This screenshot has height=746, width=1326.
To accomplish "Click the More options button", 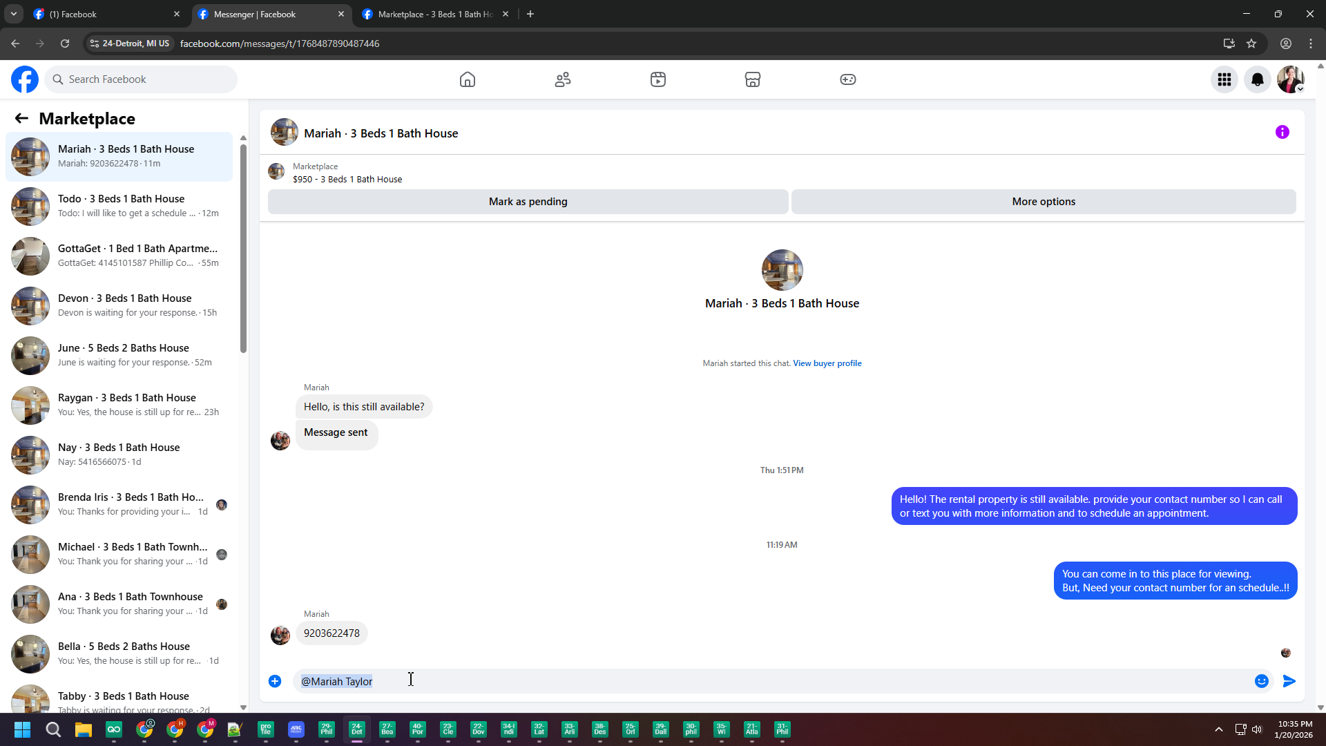I will pos(1044,202).
